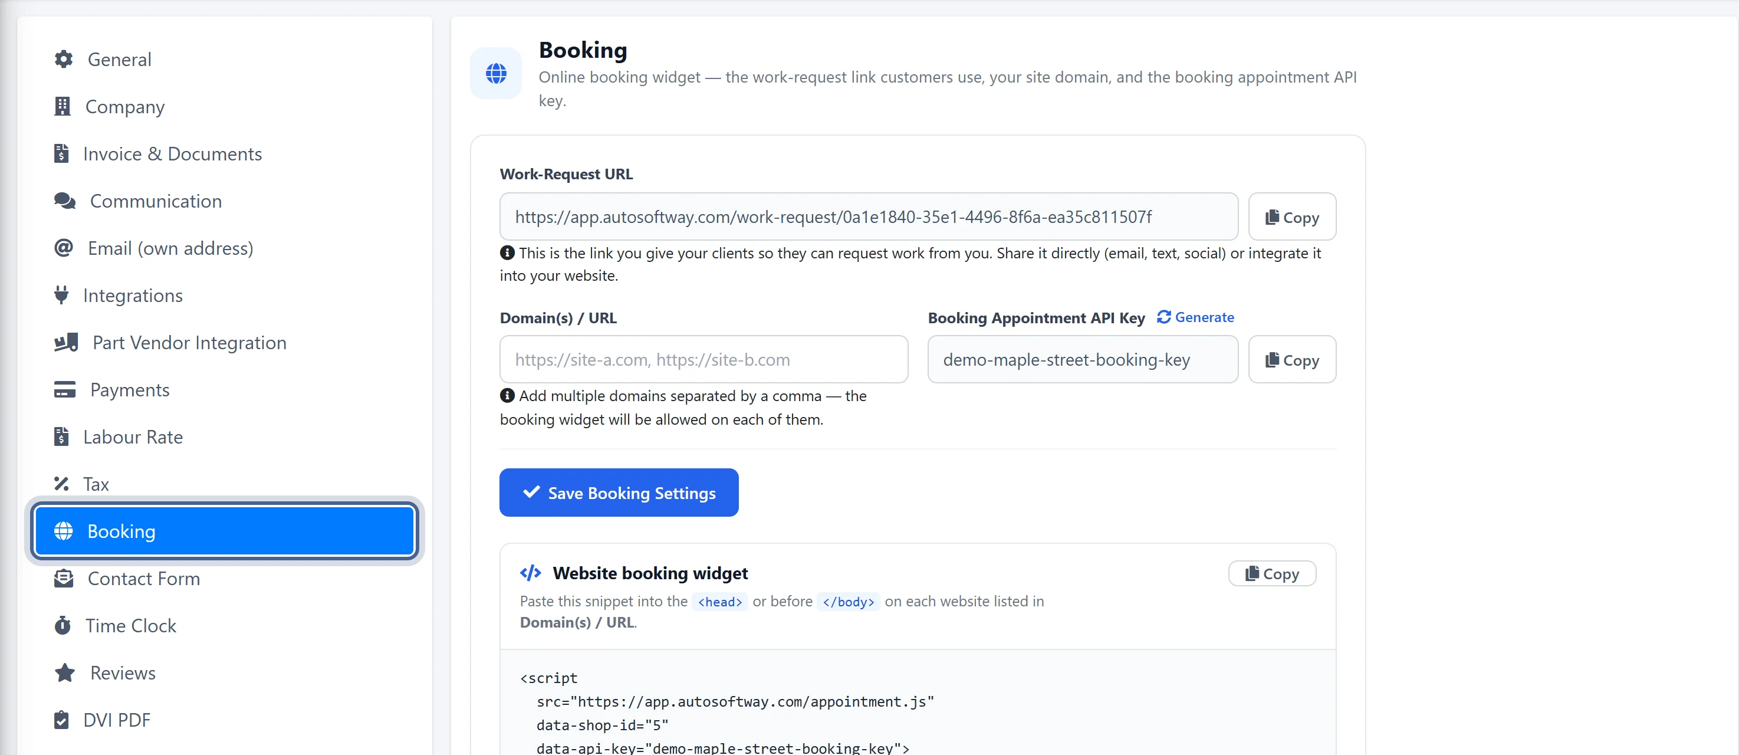Viewport: 1739px width, 755px height.
Task: Click the Email at-sign icon
Action: 64,248
